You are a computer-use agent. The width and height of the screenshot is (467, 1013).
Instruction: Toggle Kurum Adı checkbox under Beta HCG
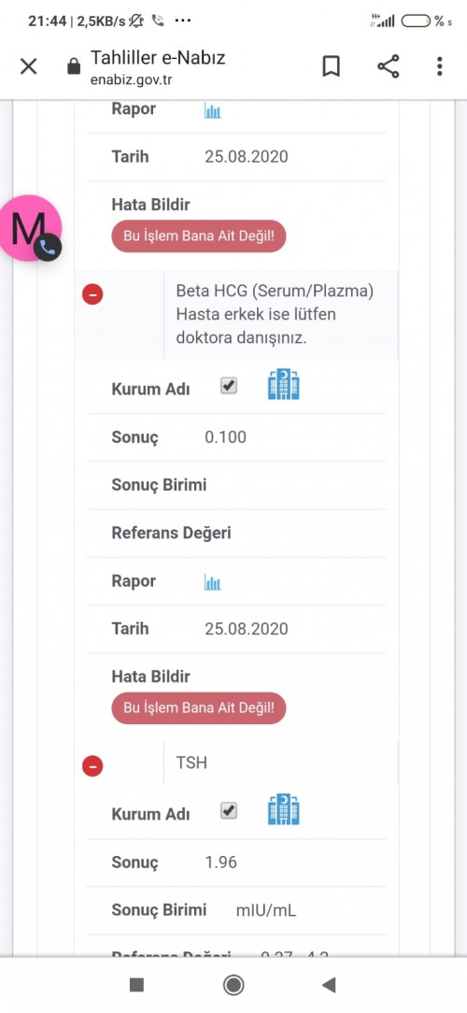229,386
